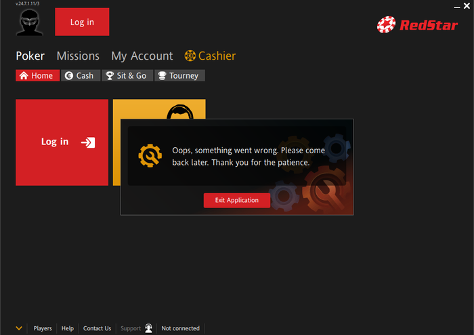The image size is (474, 335).
Task: Open Help in the footer
Action: click(68, 328)
